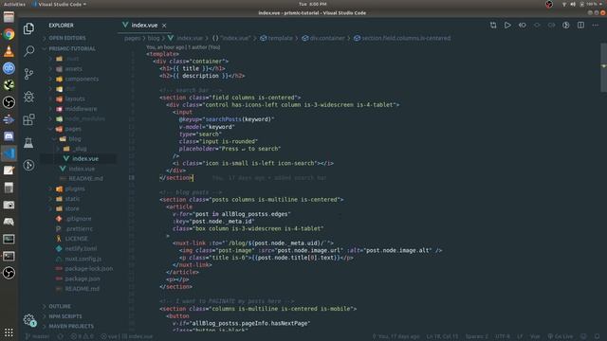The image size is (607, 341).
Task: Collapse the pages folder
Action: coord(73,129)
